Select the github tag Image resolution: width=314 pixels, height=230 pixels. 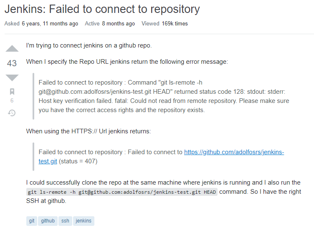(x=48, y=221)
